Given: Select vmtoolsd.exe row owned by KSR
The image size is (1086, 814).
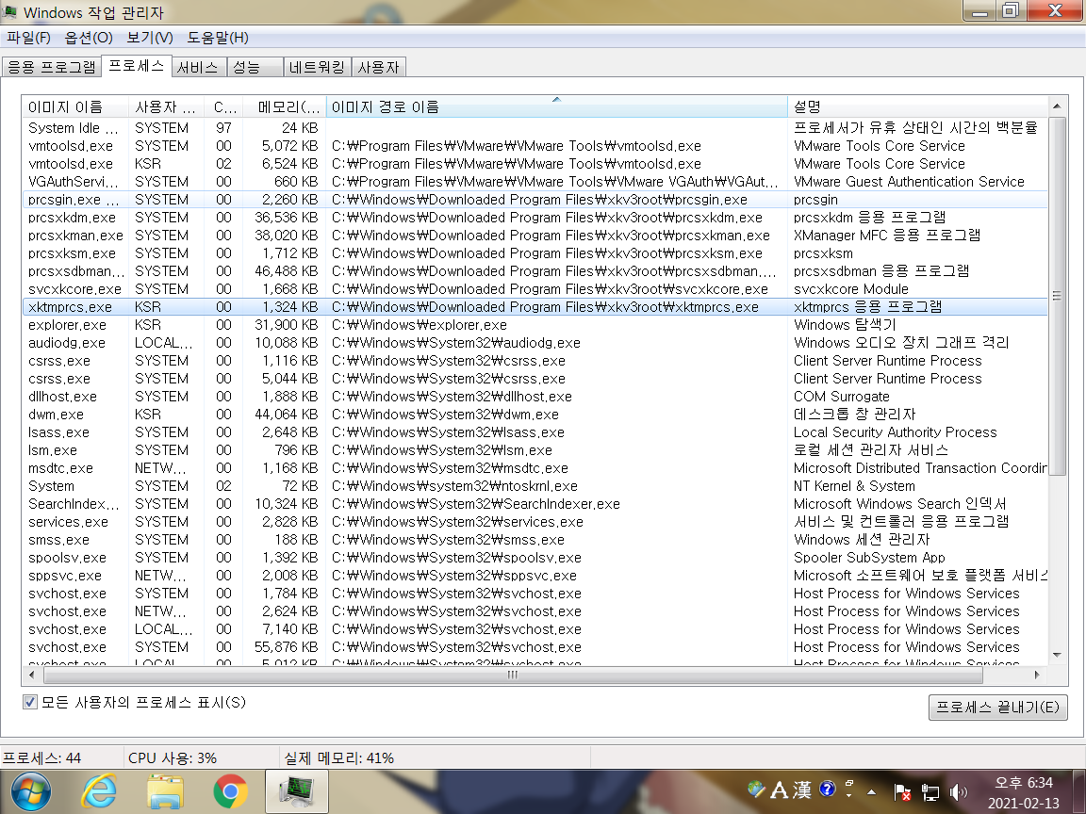Looking at the screenshot, I should (x=535, y=164).
